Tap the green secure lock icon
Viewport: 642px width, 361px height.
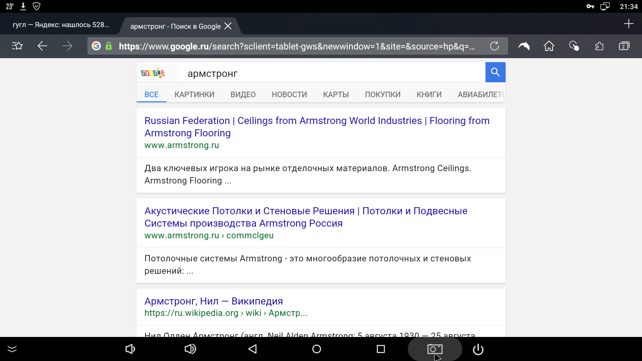tap(109, 46)
